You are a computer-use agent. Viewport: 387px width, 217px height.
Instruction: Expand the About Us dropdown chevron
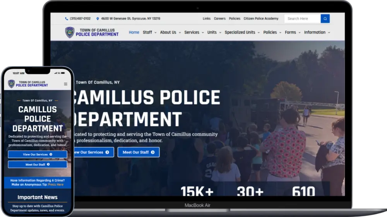[x=180, y=32]
